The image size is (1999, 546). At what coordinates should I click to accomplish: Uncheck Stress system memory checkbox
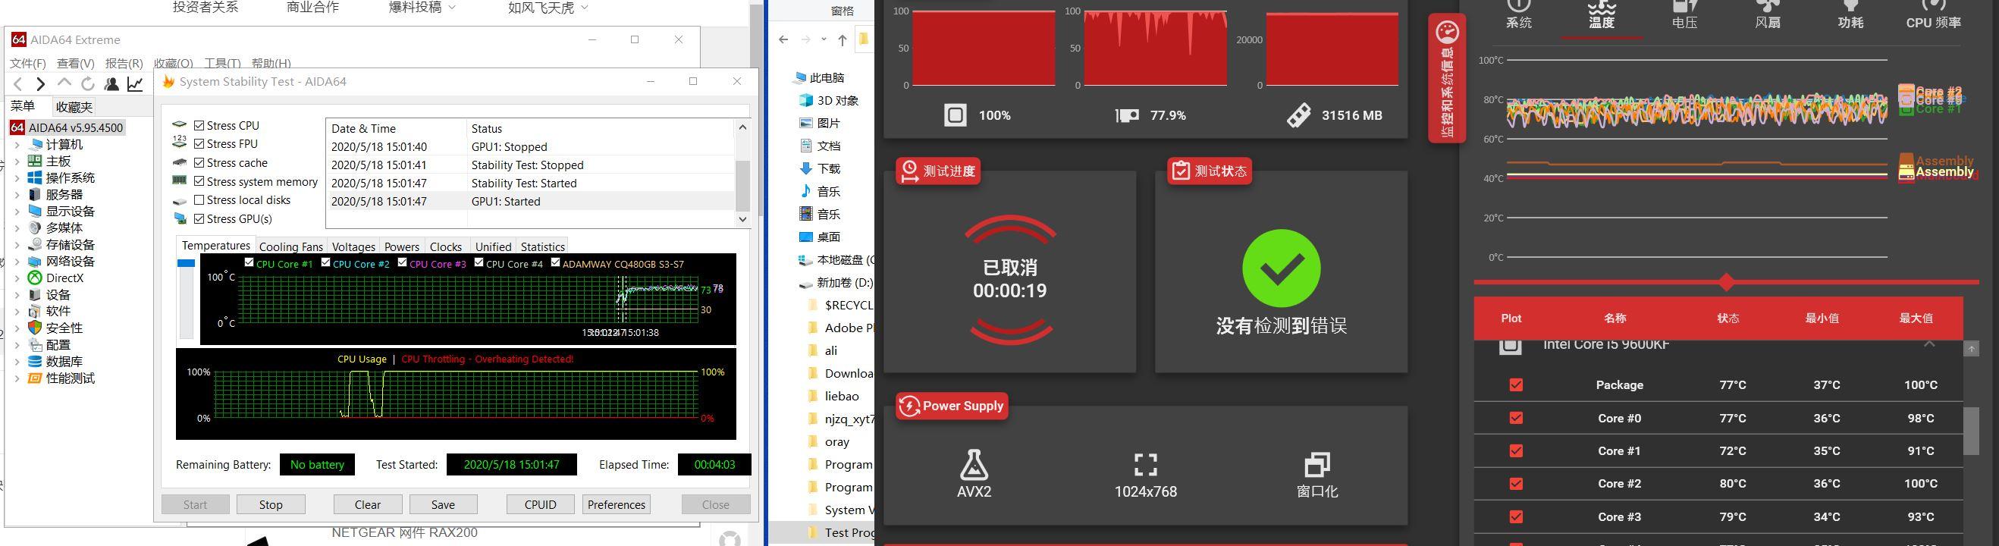point(199,181)
